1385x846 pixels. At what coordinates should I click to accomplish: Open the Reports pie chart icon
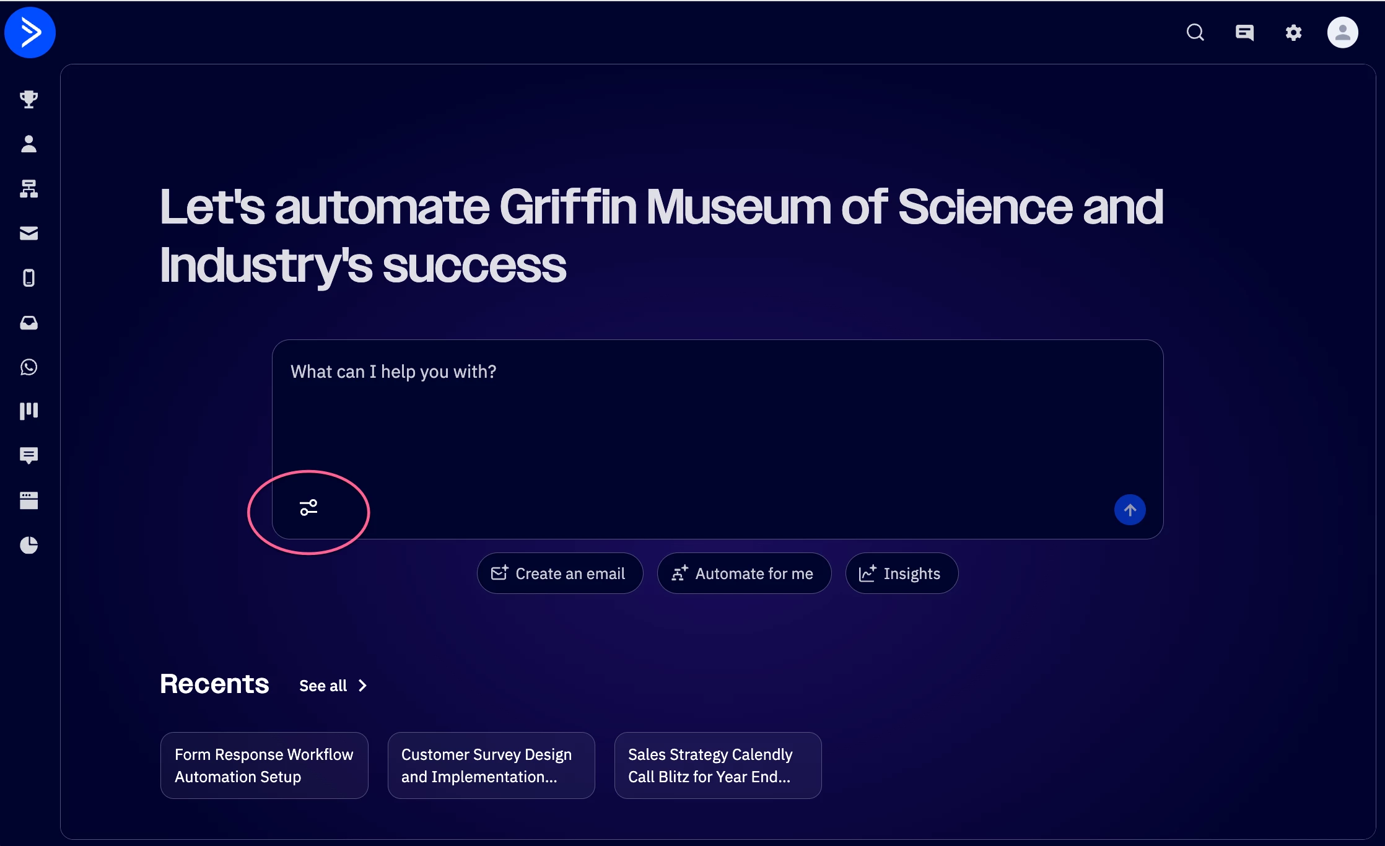(28, 545)
